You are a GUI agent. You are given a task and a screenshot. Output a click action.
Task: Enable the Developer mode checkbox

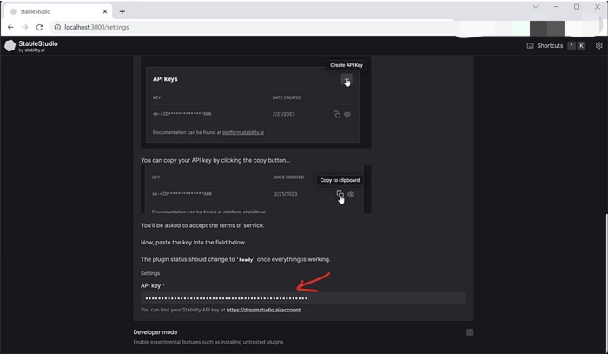pos(470,332)
